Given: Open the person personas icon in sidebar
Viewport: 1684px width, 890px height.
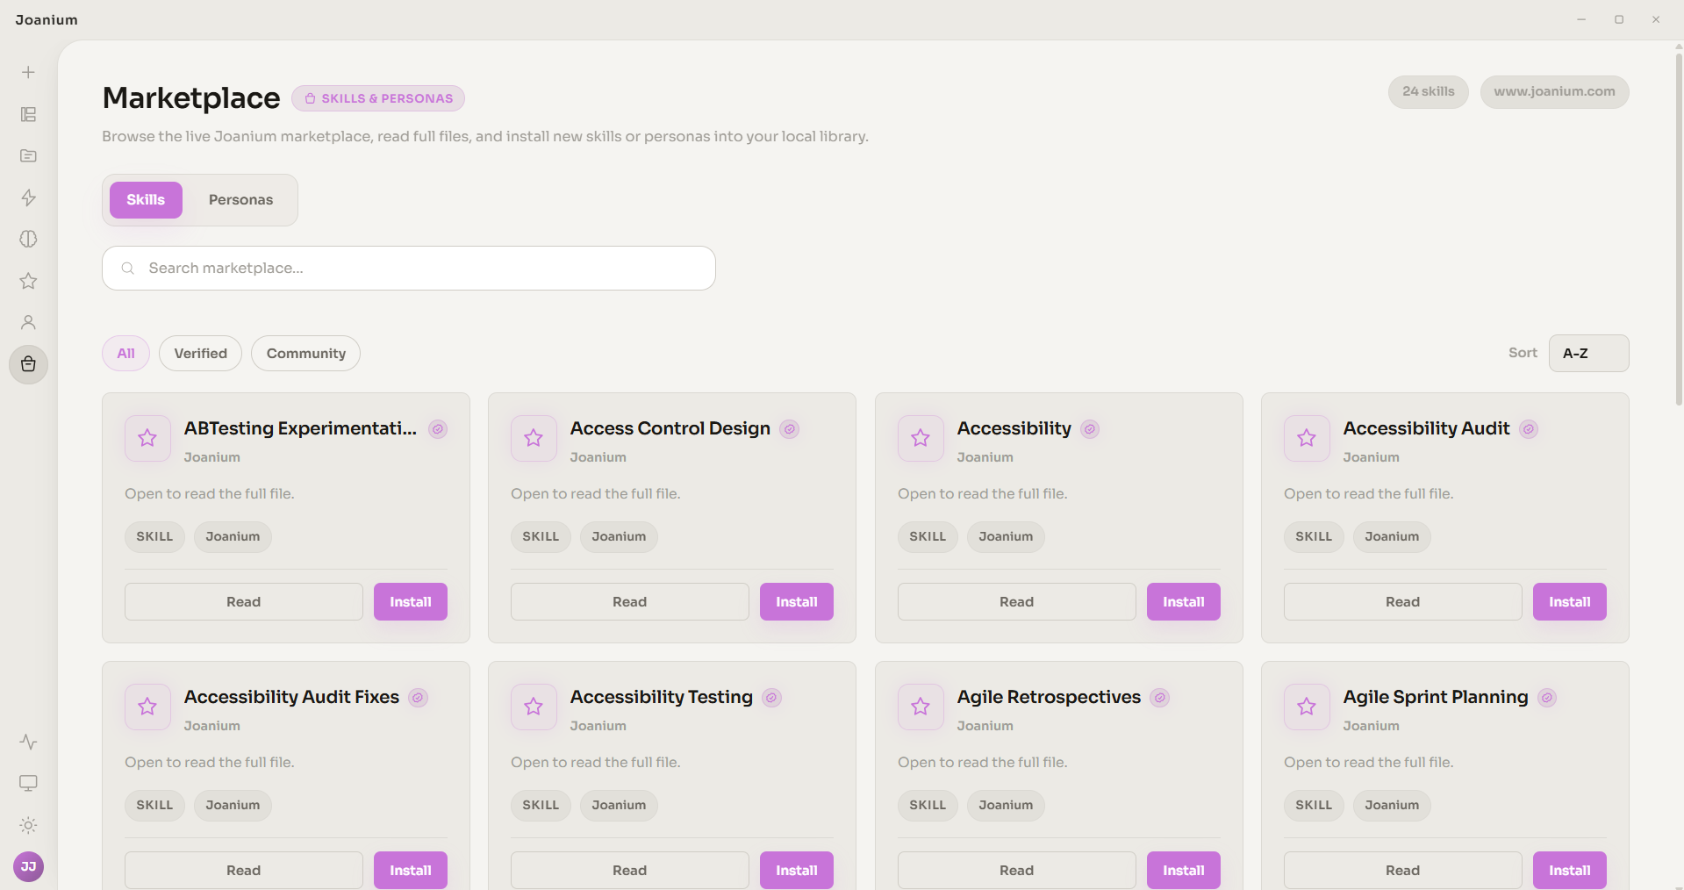Looking at the screenshot, I should (28, 322).
